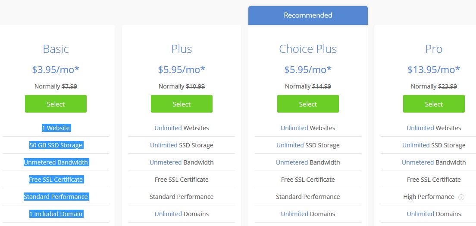Click the Recommended banner above Choice Plus
The image size is (476, 226).
point(308,15)
